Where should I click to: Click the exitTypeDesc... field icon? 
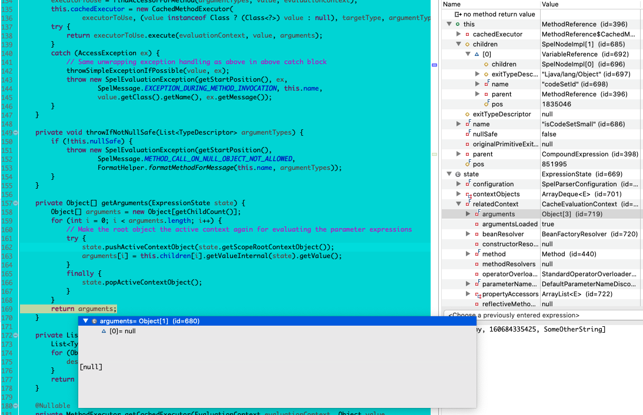[487, 74]
